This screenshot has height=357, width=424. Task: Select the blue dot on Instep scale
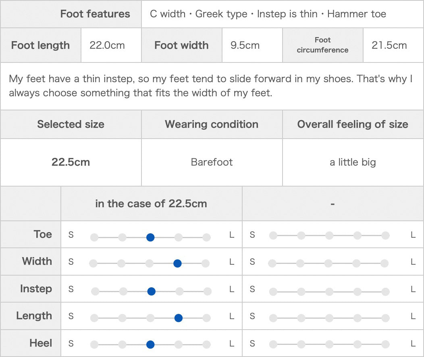pos(152,291)
